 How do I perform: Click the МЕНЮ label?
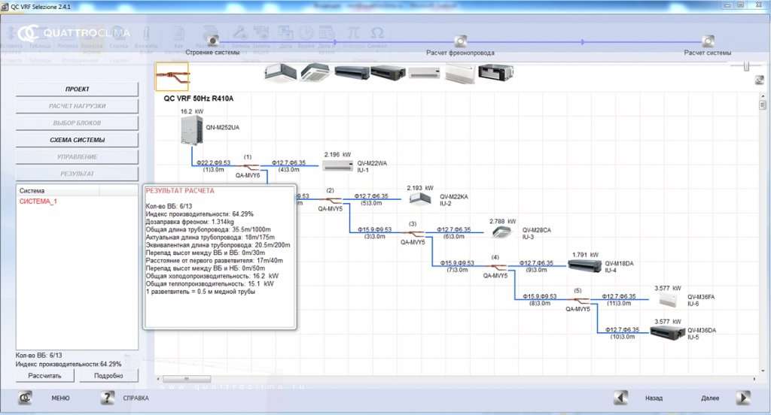click(x=60, y=398)
